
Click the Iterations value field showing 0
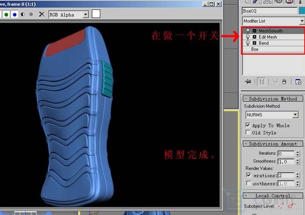click(286, 154)
